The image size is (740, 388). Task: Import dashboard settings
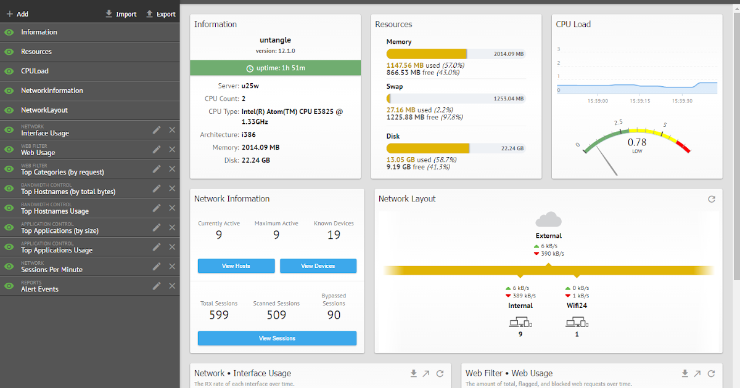(121, 14)
